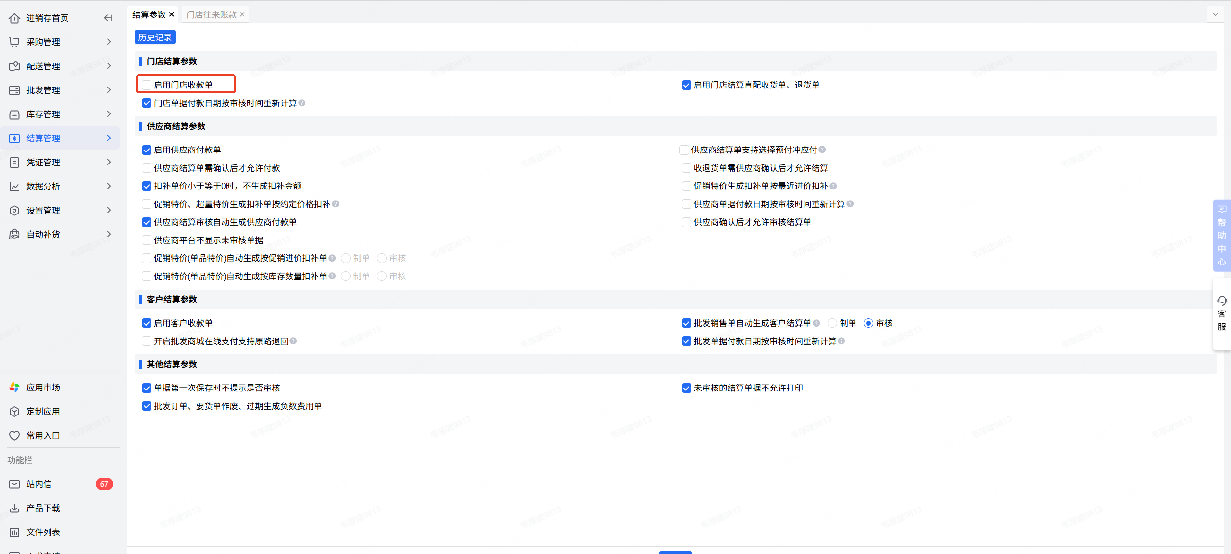This screenshot has height=554, width=1231.
Task: Switch to the 门店往来账款 tab
Action: click(x=212, y=15)
